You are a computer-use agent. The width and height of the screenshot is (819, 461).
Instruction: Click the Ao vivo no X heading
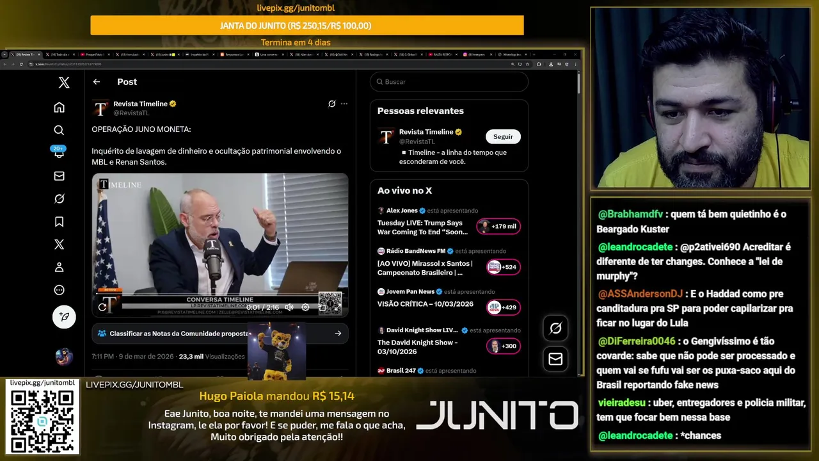pos(404,191)
